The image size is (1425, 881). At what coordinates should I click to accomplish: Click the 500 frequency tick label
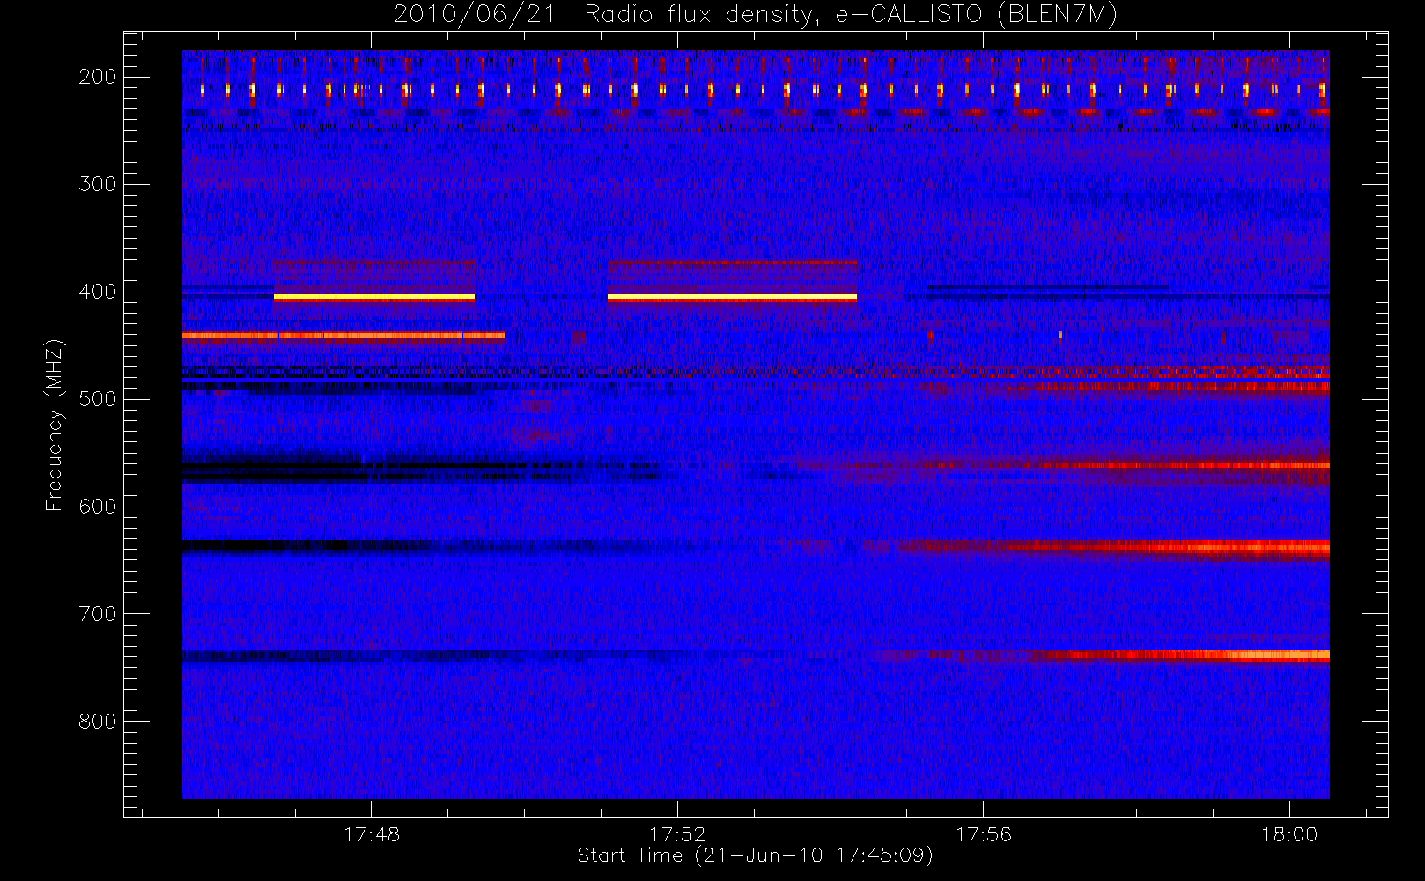pos(97,399)
